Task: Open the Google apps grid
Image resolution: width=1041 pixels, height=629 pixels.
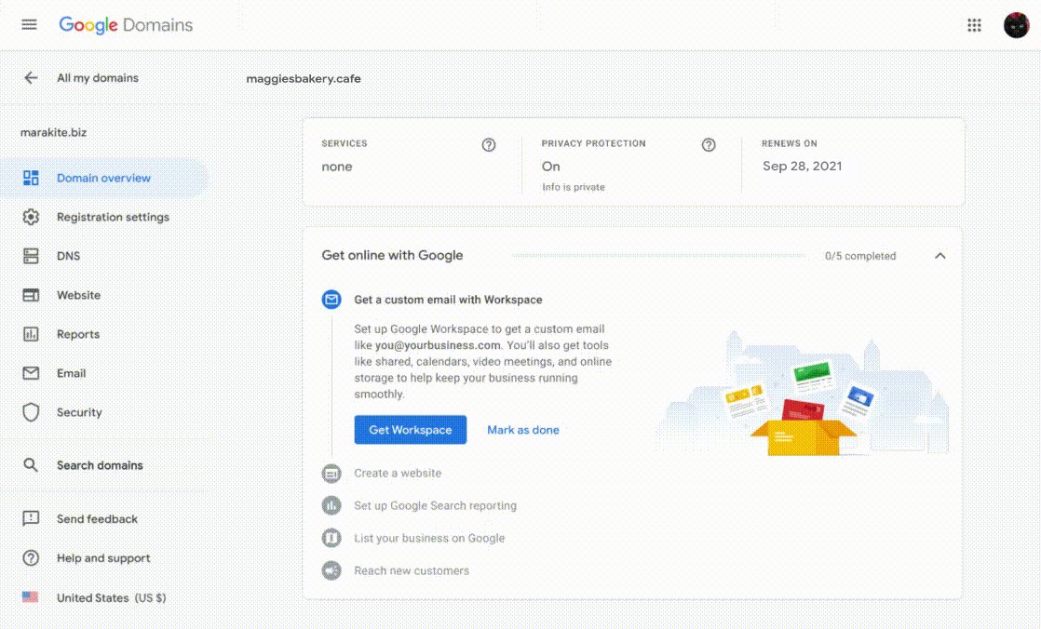Action: tap(974, 25)
